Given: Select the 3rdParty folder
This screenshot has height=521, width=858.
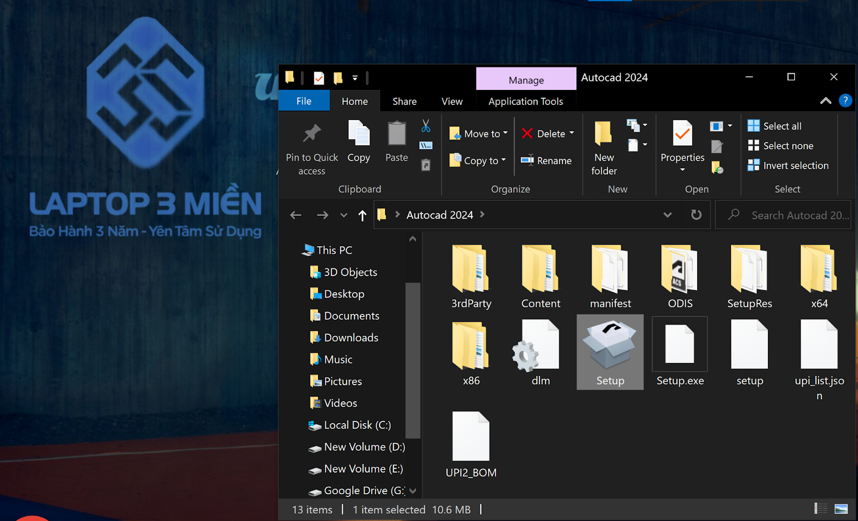Looking at the screenshot, I should 471,276.
